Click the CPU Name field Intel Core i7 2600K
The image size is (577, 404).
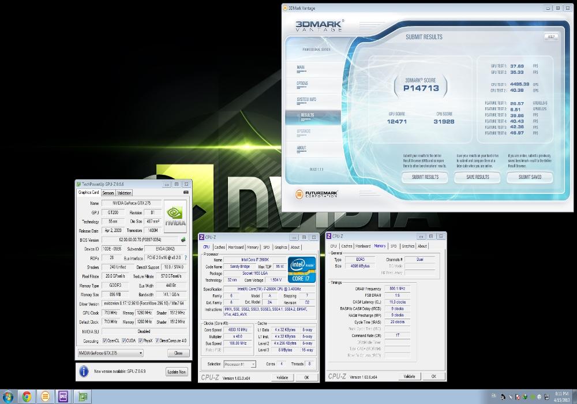255,260
